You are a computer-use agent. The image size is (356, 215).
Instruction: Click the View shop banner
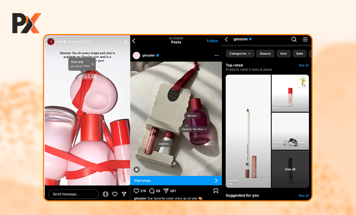(x=176, y=181)
